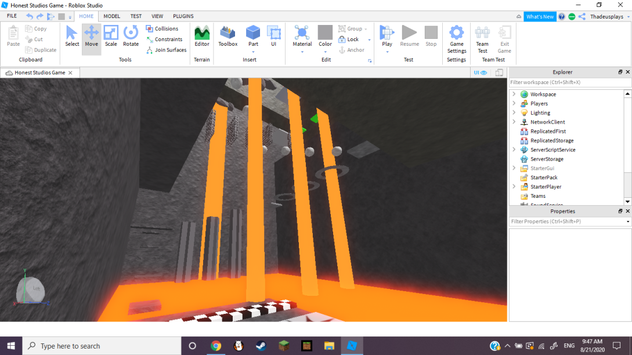Open the VIEW ribbon tab
This screenshot has width=632, height=355.
(x=157, y=16)
